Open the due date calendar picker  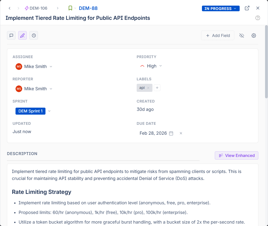coord(171,133)
